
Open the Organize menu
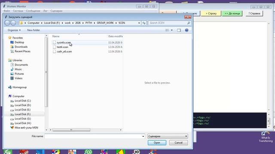tap(14, 30)
